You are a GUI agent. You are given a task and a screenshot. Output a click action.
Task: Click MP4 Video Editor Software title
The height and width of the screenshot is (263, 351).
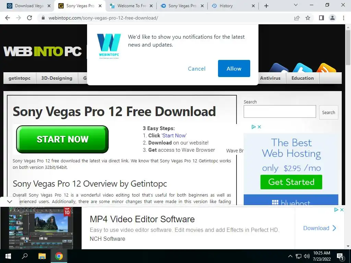pyautogui.click(x=142, y=219)
